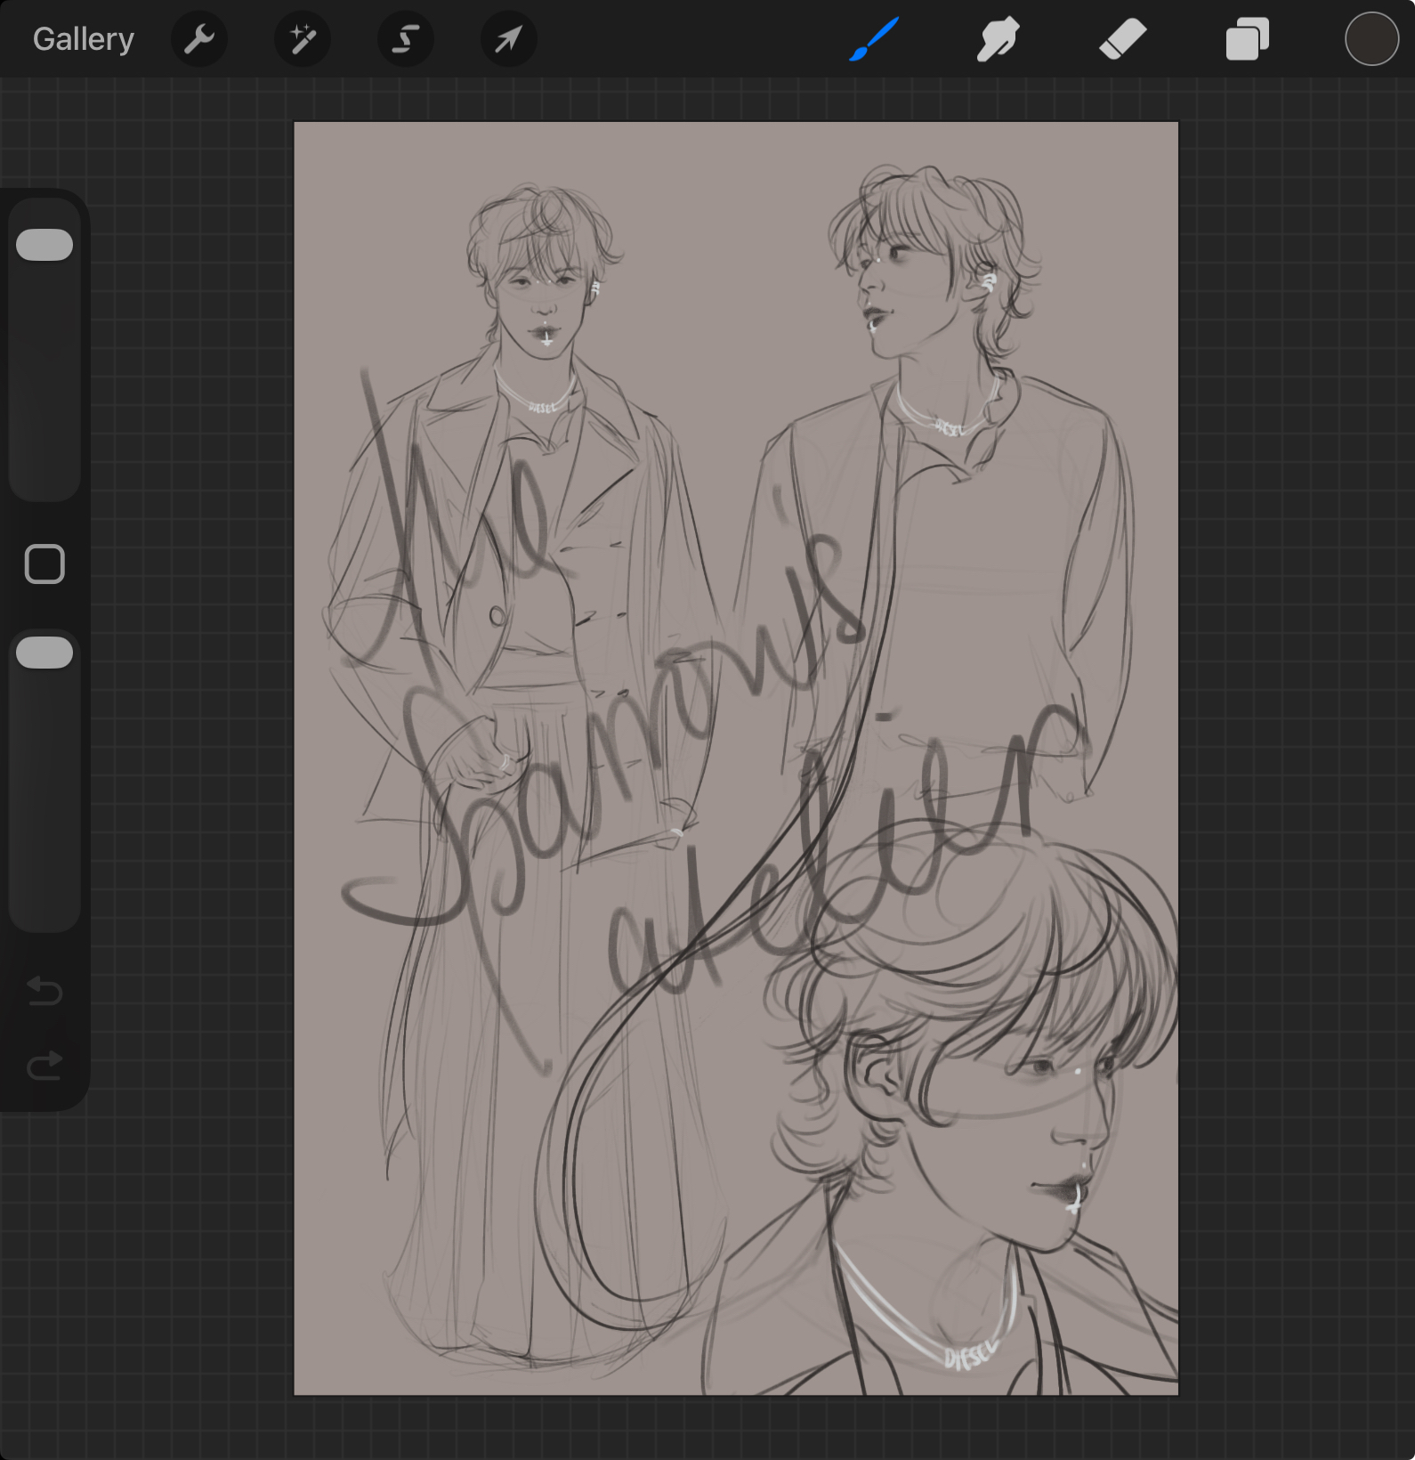Select the Eraser tool
The image size is (1415, 1460).
1122,39
